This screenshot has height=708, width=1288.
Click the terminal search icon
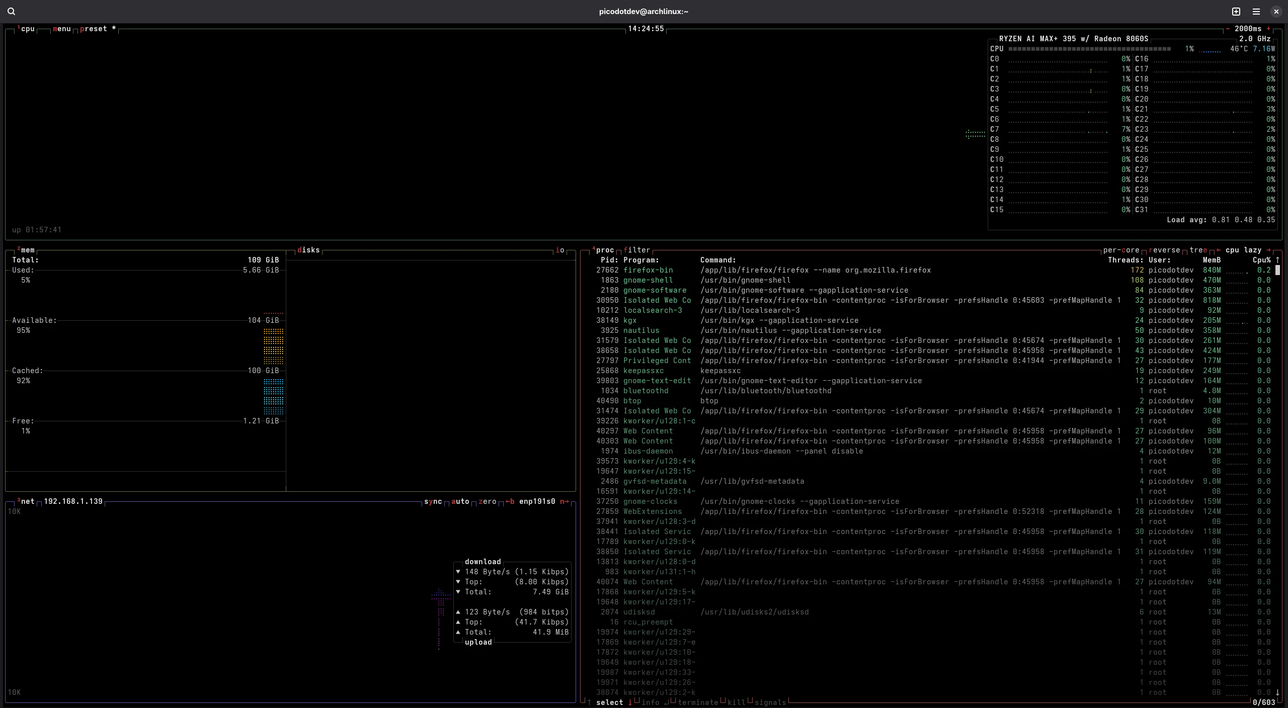11,11
